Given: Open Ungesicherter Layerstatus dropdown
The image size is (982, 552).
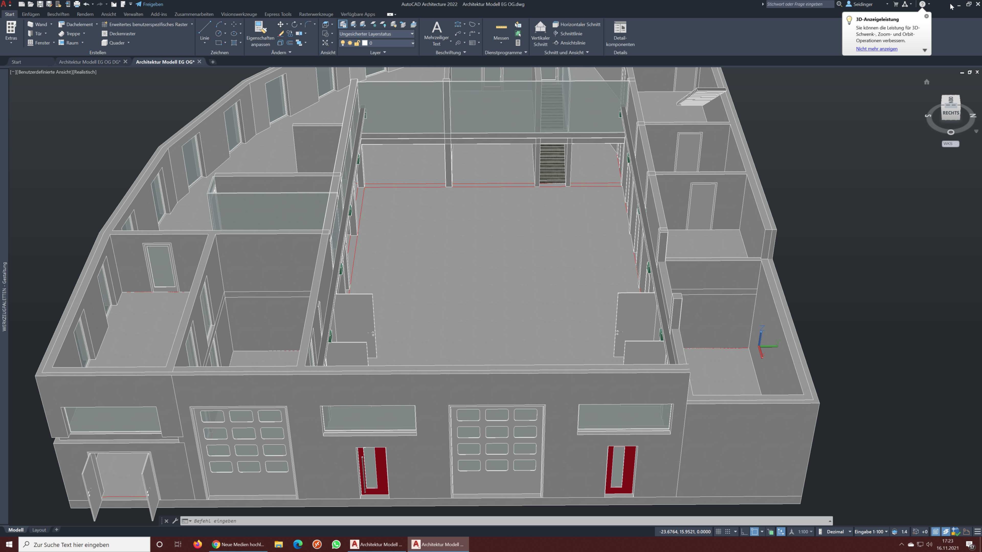Looking at the screenshot, I should point(376,34).
